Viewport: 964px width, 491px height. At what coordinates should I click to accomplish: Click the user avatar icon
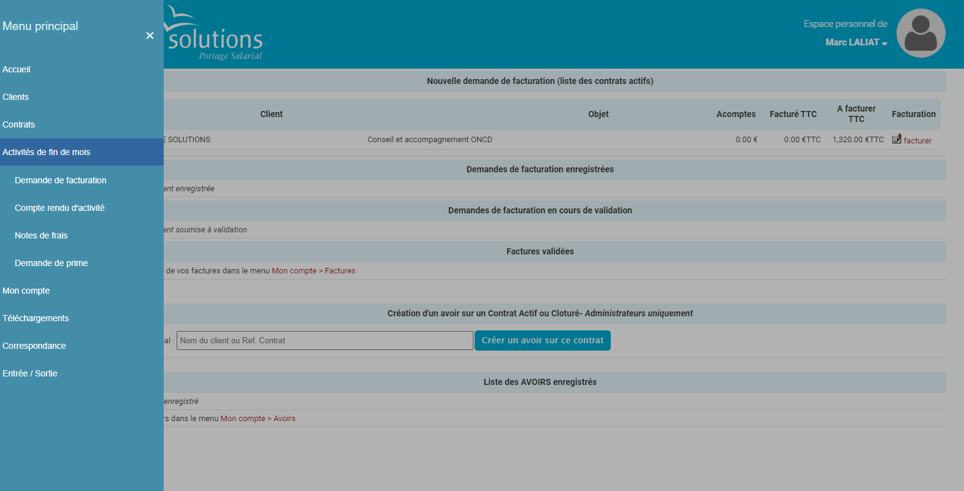click(920, 33)
